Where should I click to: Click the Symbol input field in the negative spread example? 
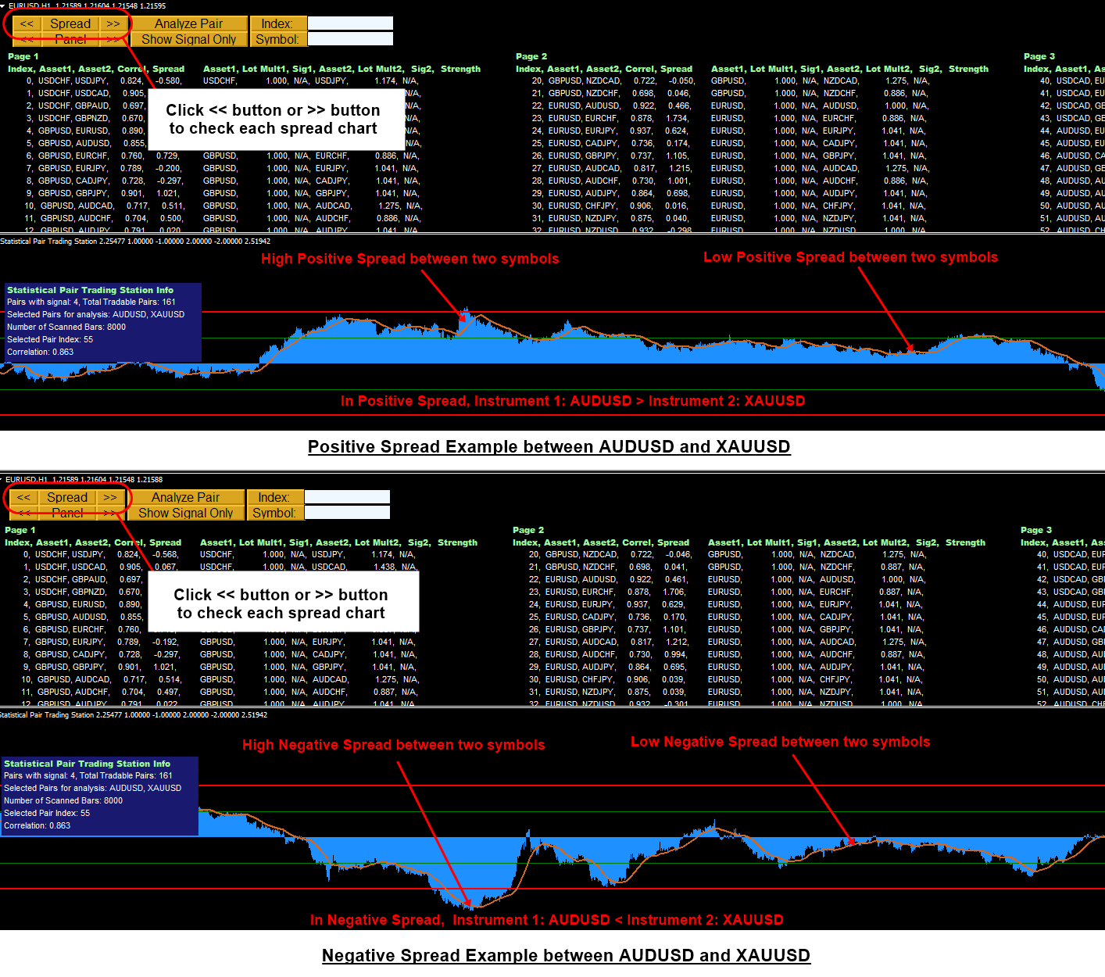(347, 513)
